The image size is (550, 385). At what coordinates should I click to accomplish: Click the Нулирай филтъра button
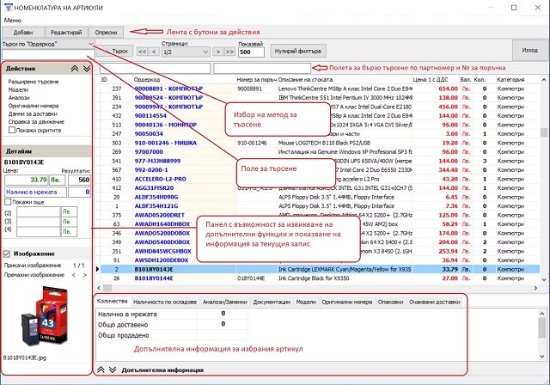(x=298, y=52)
